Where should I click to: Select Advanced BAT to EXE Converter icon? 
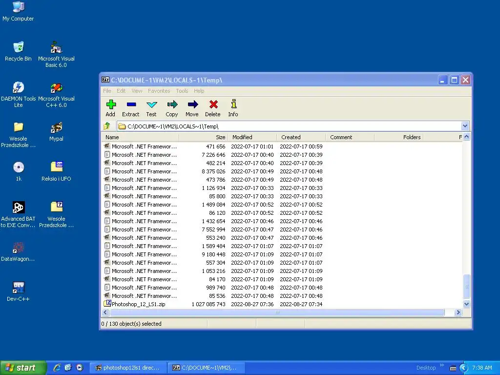pos(18,215)
